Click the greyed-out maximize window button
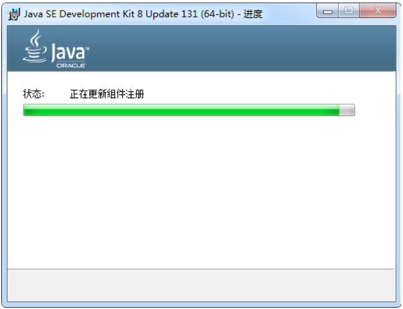 (x=349, y=11)
